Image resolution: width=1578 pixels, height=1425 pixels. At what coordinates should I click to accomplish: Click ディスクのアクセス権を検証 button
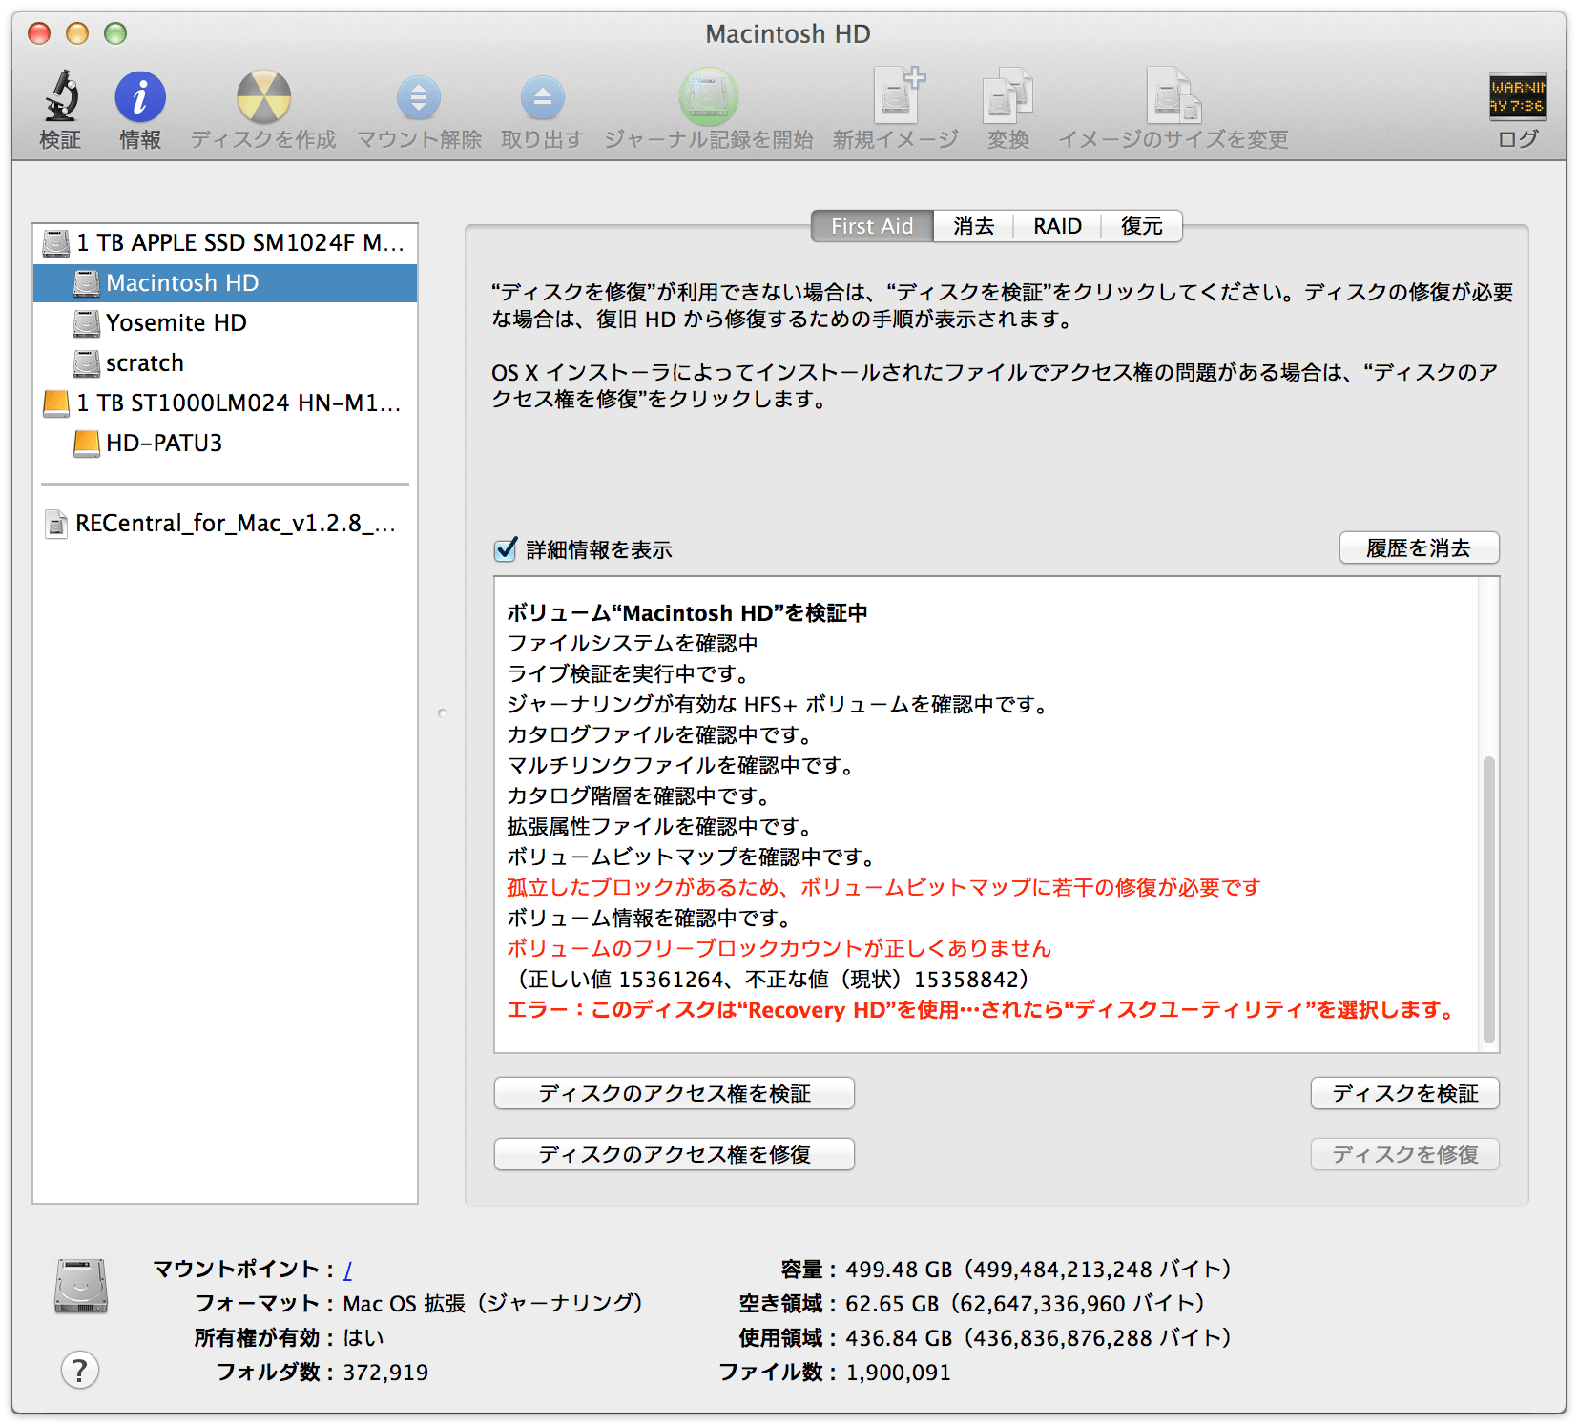[674, 1093]
